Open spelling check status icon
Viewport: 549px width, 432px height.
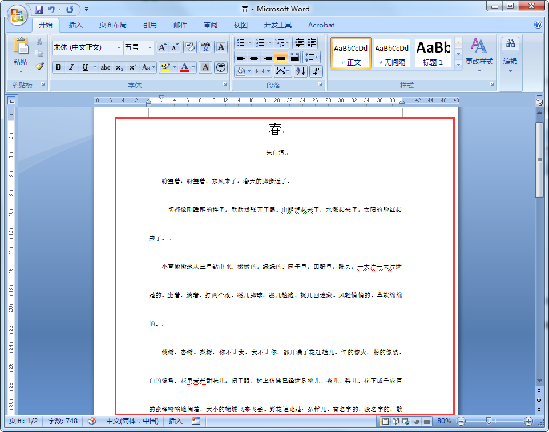tap(92, 421)
